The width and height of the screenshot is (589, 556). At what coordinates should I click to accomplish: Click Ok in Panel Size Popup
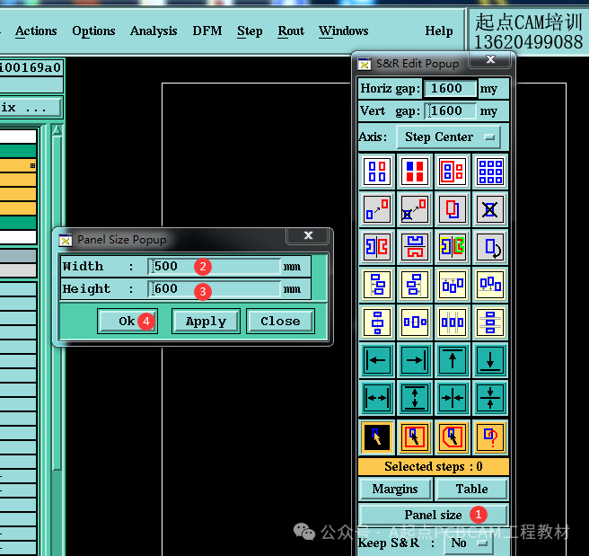click(x=127, y=322)
